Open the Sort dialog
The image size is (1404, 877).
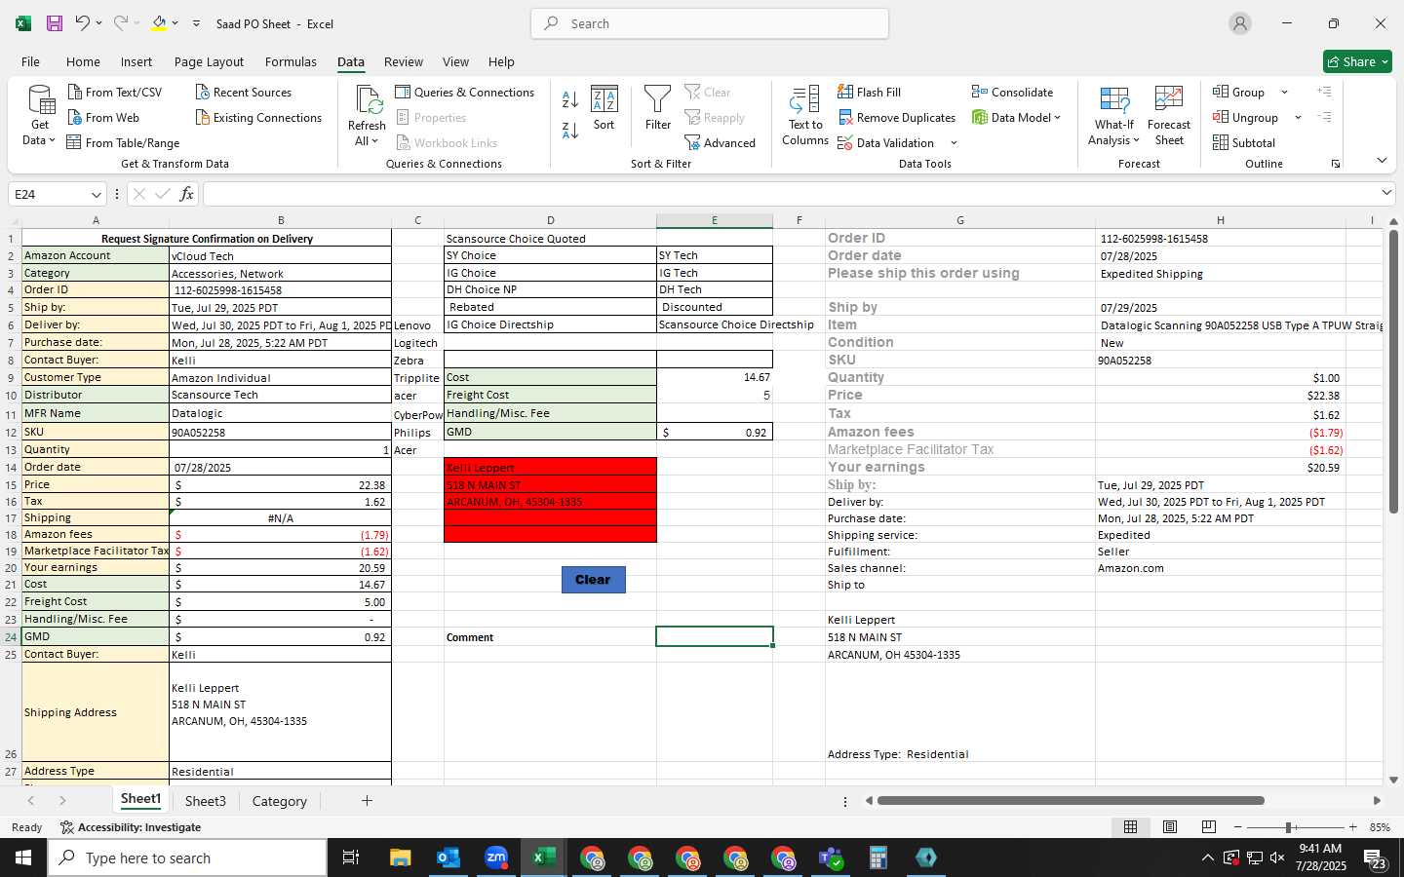pos(604,108)
